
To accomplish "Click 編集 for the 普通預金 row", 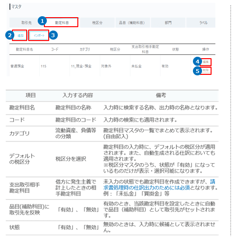I will [x=206, y=62].
